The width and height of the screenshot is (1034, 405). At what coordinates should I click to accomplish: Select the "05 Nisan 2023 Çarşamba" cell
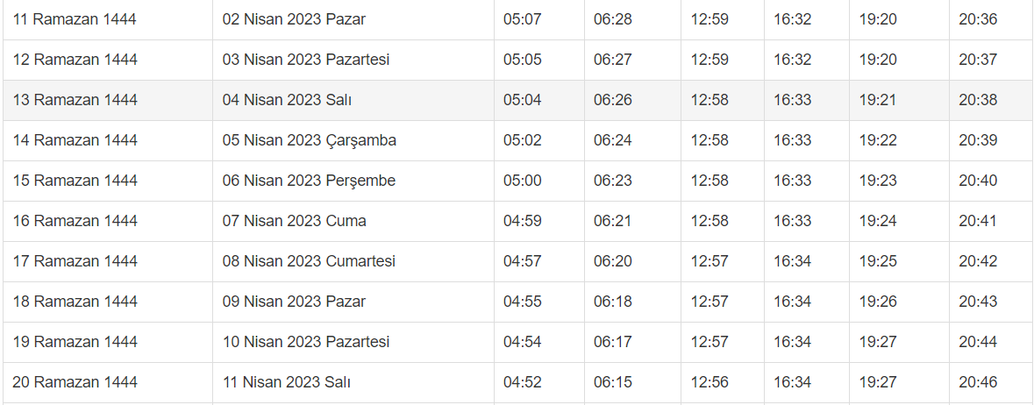coord(310,140)
